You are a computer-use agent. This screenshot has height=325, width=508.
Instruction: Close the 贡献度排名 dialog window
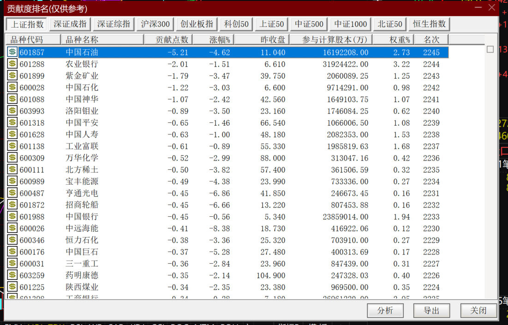492,7
